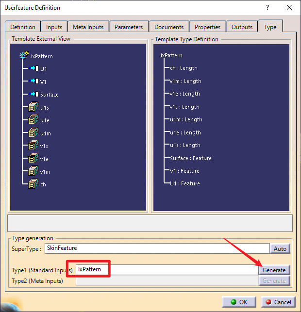Viewport: 301px width, 312px height.
Task: Click the Type2 Meta Inputs field
Action: click(167, 281)
